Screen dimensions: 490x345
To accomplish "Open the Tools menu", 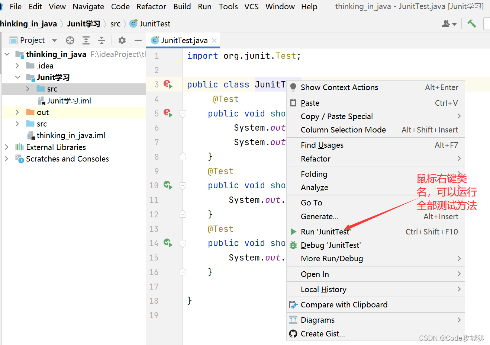I will click(228, 7).
